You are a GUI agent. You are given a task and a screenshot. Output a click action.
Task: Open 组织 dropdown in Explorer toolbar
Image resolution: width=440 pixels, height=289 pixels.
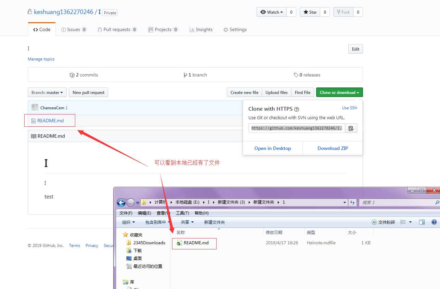click(129, 222)
